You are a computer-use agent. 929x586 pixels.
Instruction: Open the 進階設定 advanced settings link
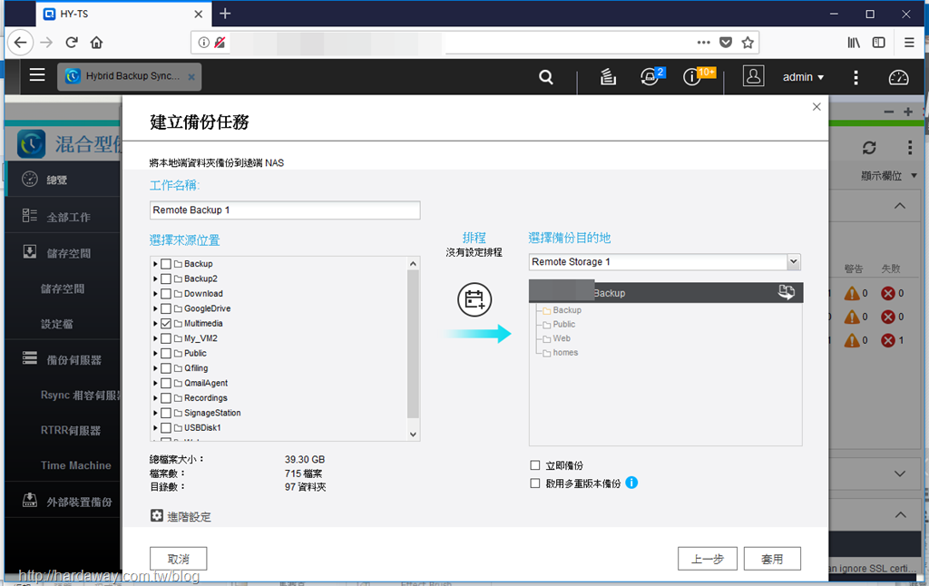point(189,516)
